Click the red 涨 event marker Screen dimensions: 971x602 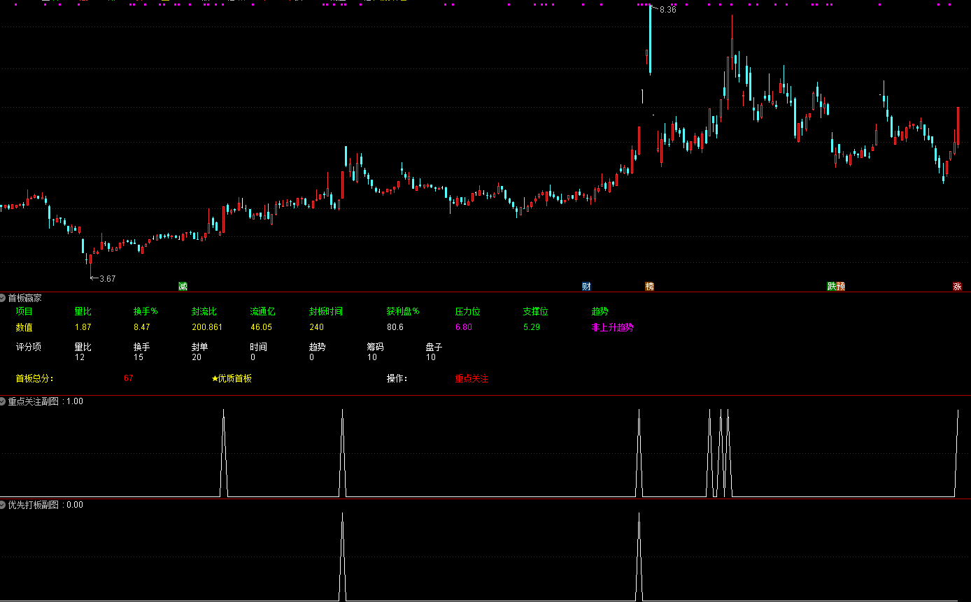pos(957,286)
